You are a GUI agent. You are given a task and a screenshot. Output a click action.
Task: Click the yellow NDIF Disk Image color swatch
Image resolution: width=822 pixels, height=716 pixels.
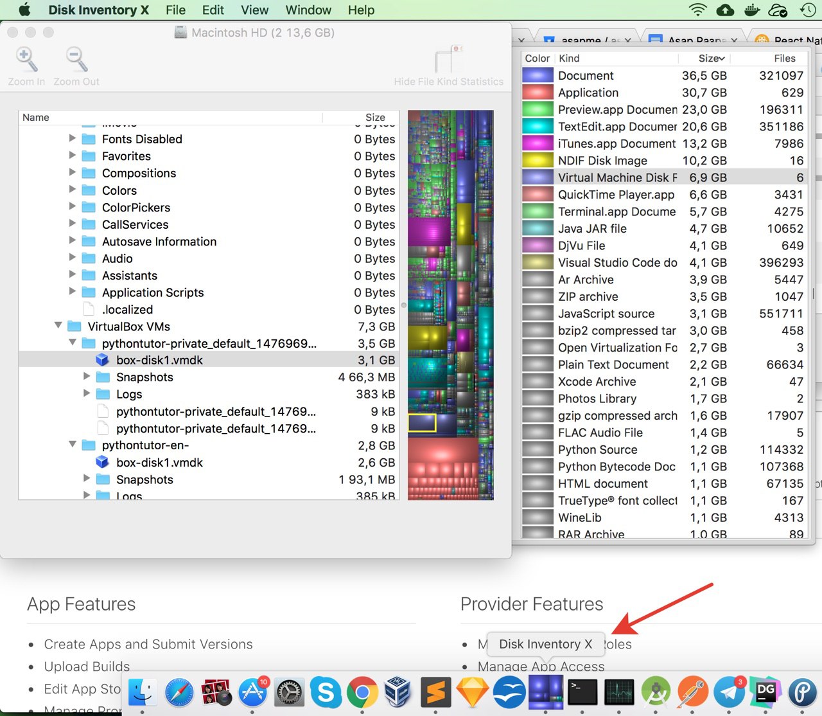[x=538, y=160]
